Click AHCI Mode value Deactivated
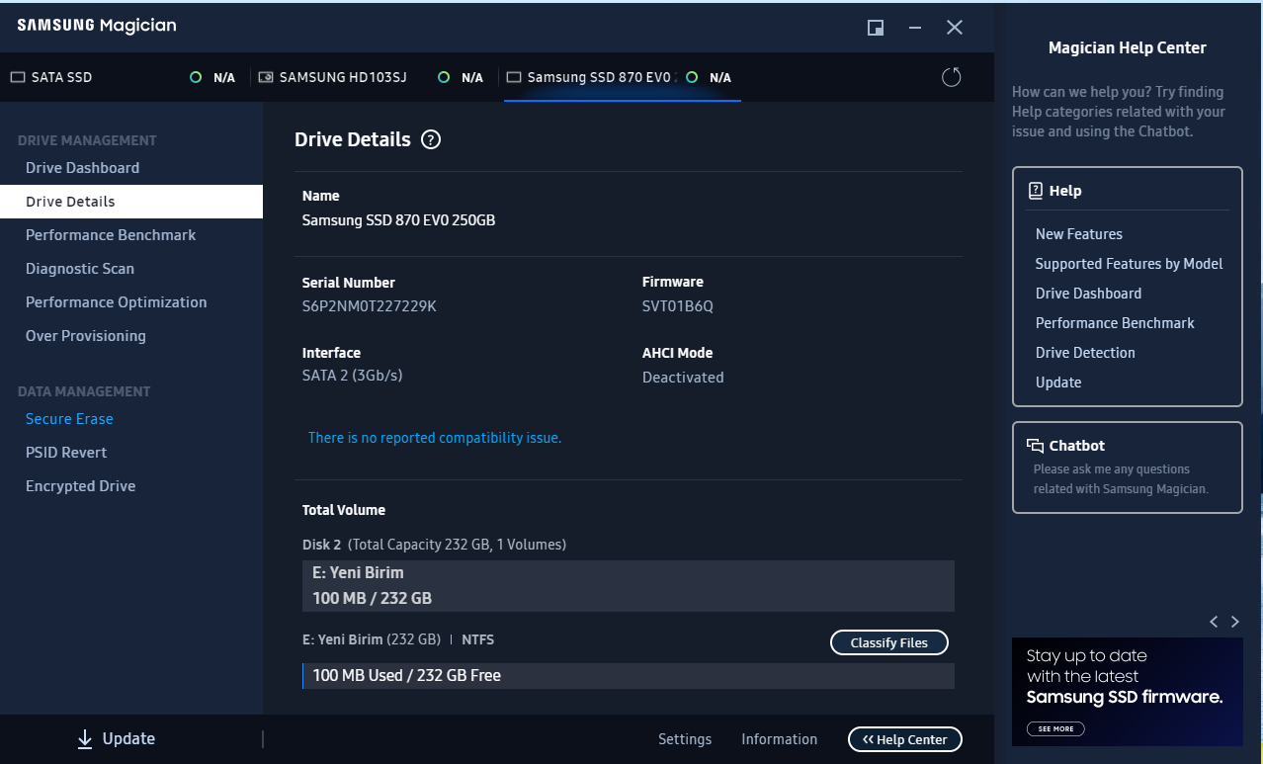Screen dimensions: 1263x764 click(683, 378)
